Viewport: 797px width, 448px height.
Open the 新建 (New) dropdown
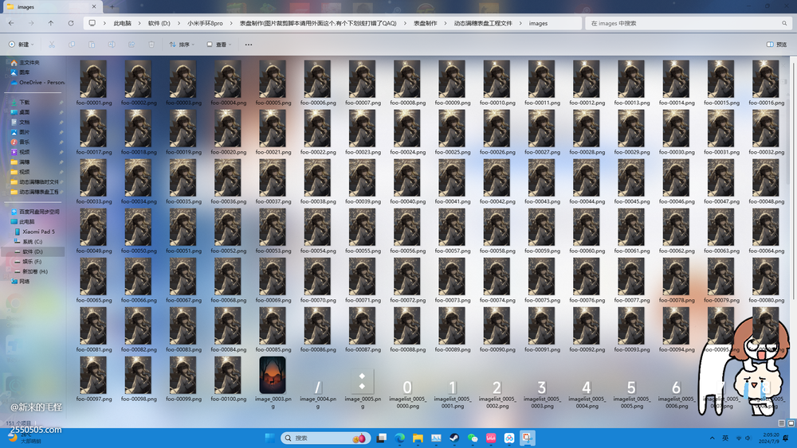point(22,45)
